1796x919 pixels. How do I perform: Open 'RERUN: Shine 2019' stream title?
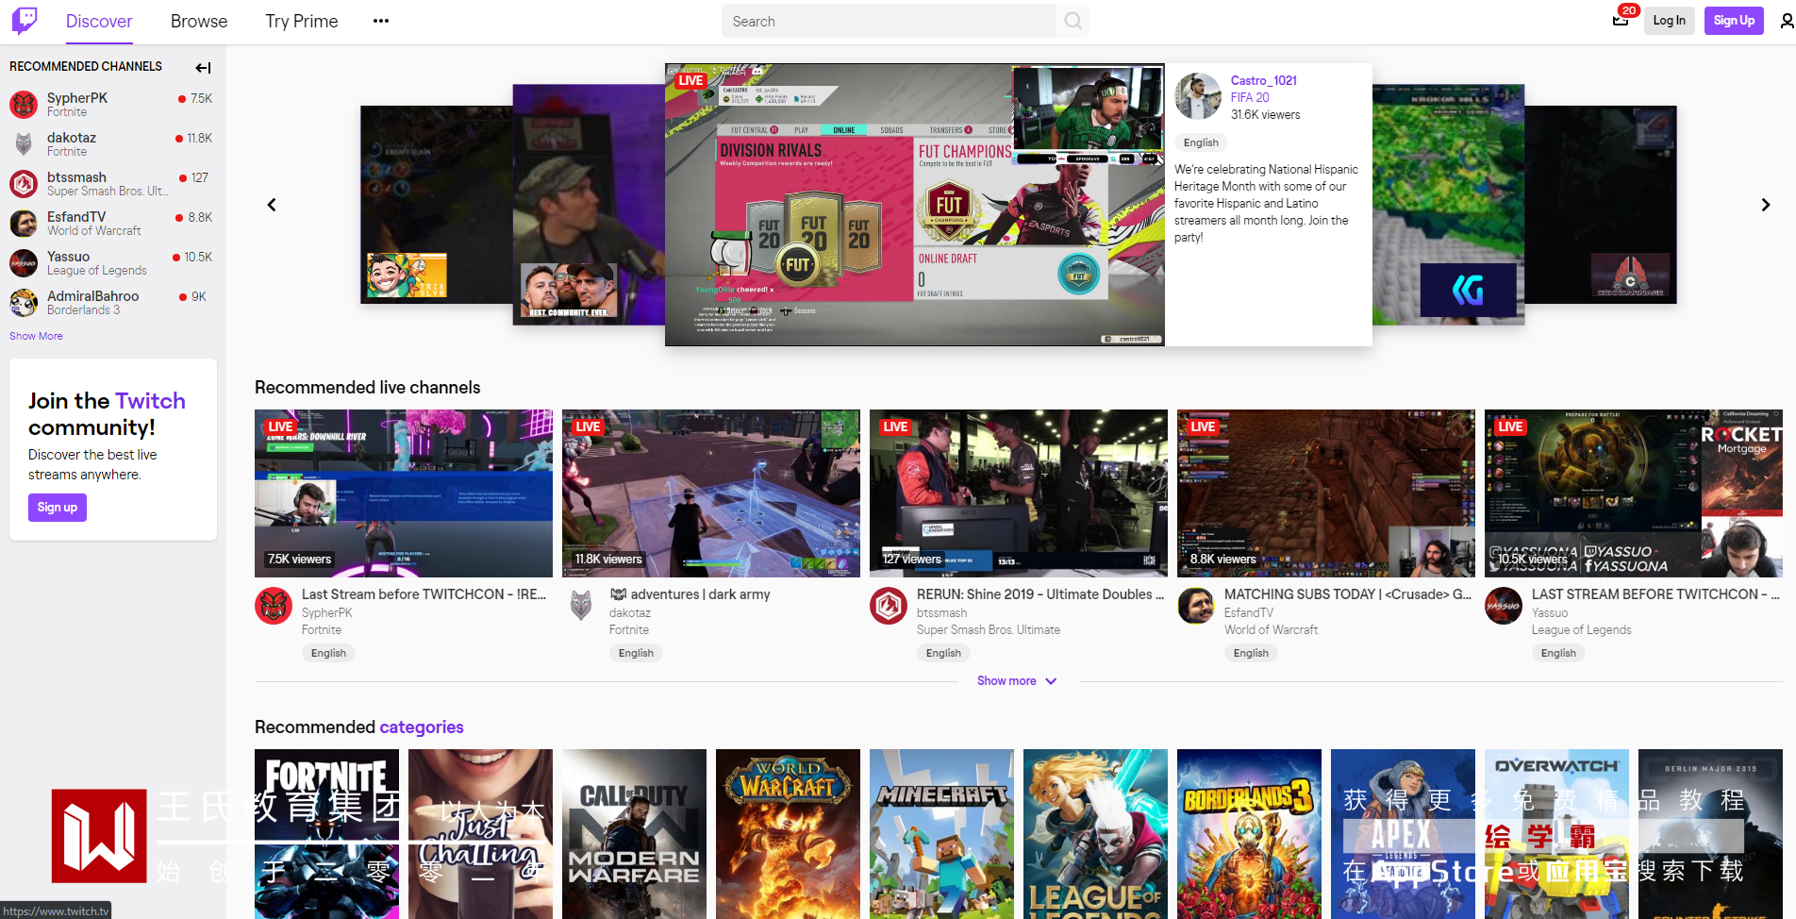point(1040,594)
